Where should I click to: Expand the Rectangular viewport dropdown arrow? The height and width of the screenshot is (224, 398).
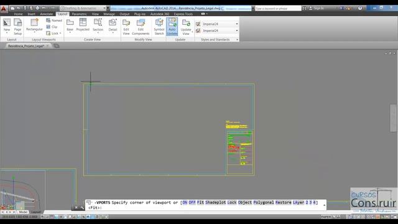(x=35, y=32)
